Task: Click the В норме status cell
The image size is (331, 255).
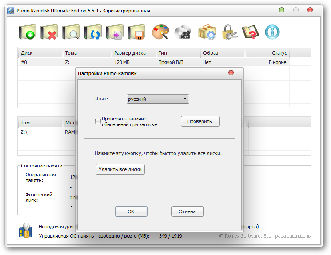Action: pyautogui.click(x=277, y=62)
